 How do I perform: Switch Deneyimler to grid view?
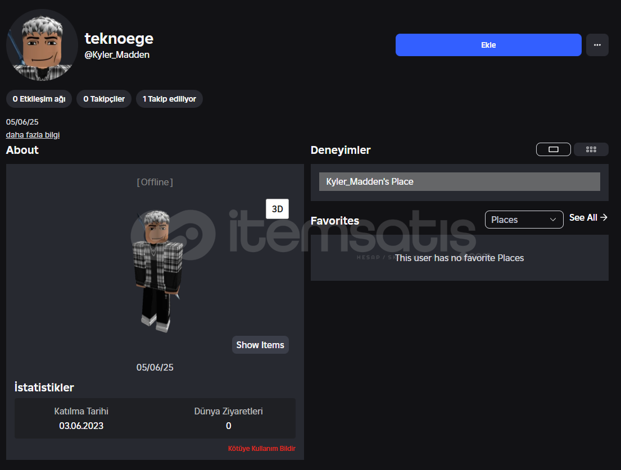click(x=591, y=149)
